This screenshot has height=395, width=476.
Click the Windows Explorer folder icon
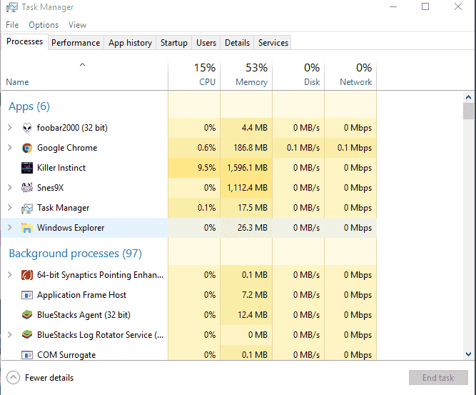[27, 228]
